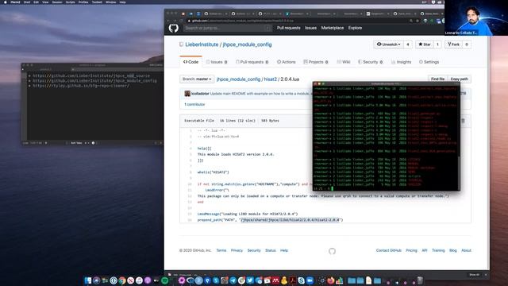This screenshot has width=508, height=286.
Task: Open lcolladotor commit author link
Action: pyautogui.click(x=200, y=94)
